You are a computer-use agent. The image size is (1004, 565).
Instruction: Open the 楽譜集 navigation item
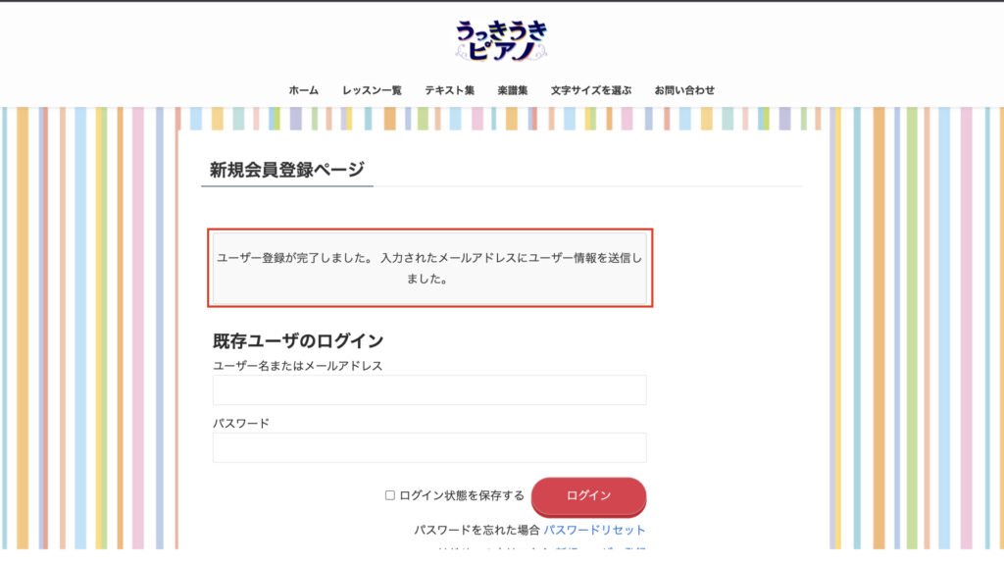pyautogui.click(x=513, y=90)
